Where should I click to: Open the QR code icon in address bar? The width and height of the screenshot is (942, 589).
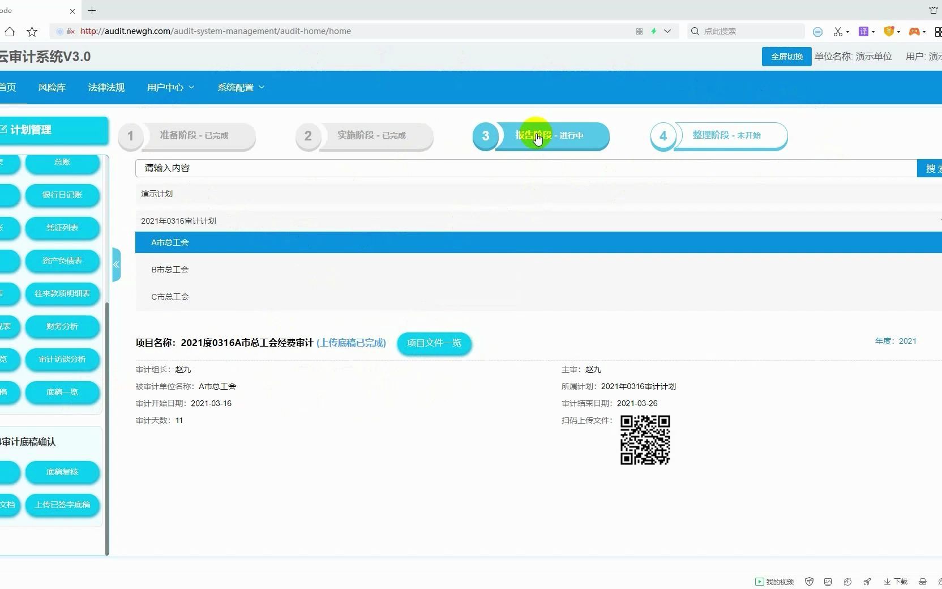point(639,31)
